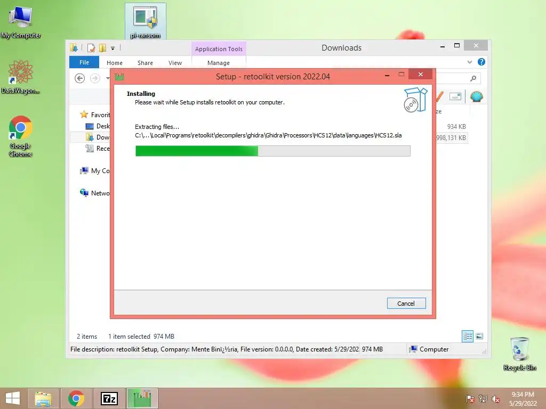Image resolution: width=546 pixels, height=409 pixels.
Task: Open the Share ribbon tab
Action: point(145,63)
